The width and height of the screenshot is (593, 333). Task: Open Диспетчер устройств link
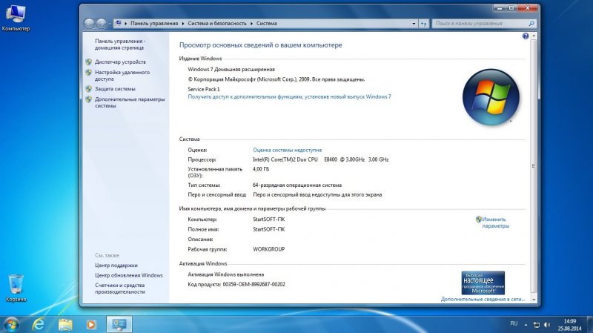tap(120, 62)
